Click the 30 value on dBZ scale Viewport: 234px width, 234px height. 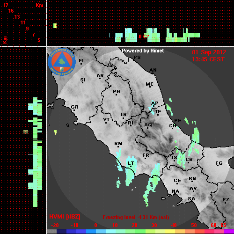154,225
